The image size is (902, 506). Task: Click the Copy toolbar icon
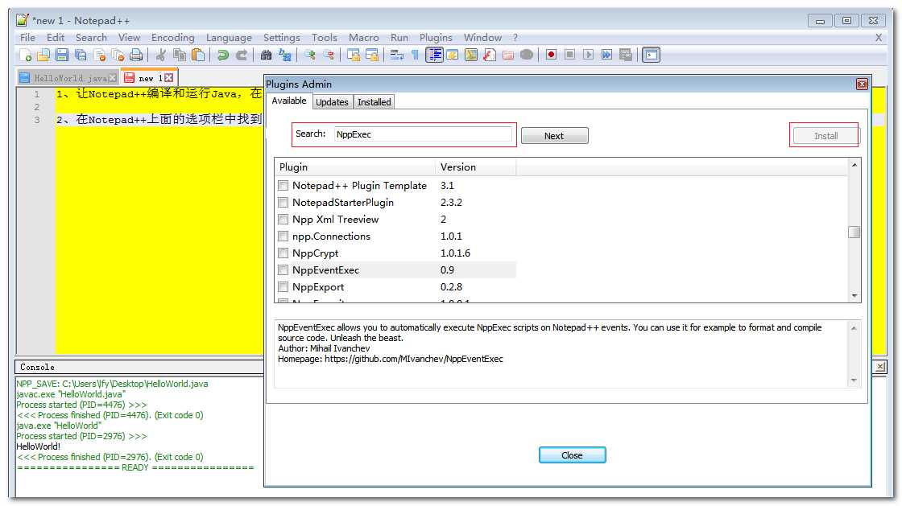(x=180, y=56)
